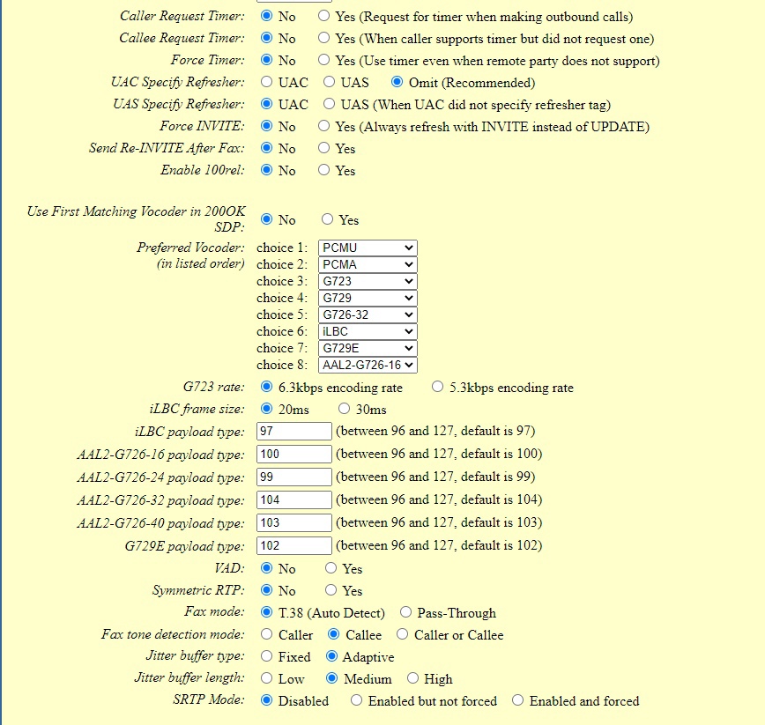Choose Fixed jitter buffer type
This screenshot has width=765, height=725.
(266, 655)
